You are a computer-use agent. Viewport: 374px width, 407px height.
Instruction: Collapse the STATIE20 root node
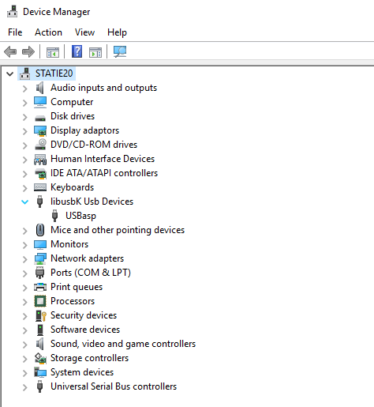[10, 73]
